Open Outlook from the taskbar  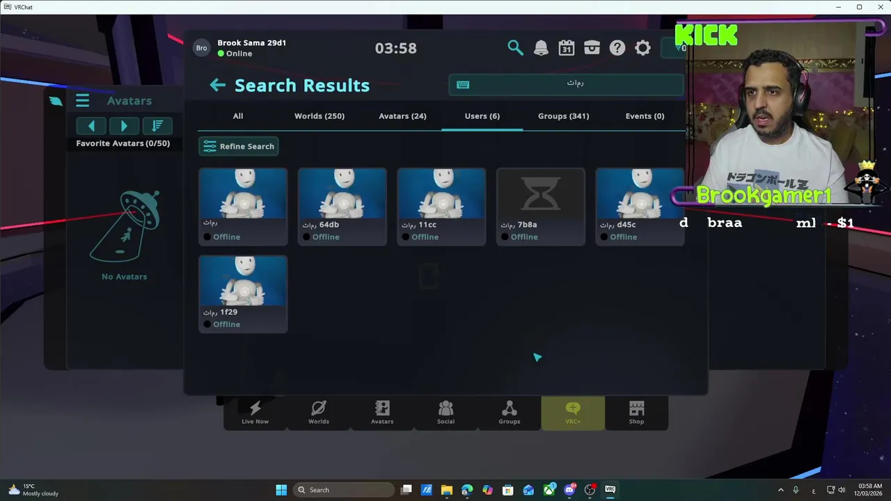coord(528,490)
